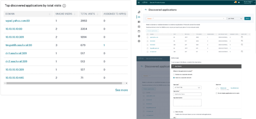Click right arrow of the table's horizontal scrollbar
Image resolution: width=256 pixels, height=119 pixels.
point(127,83)
